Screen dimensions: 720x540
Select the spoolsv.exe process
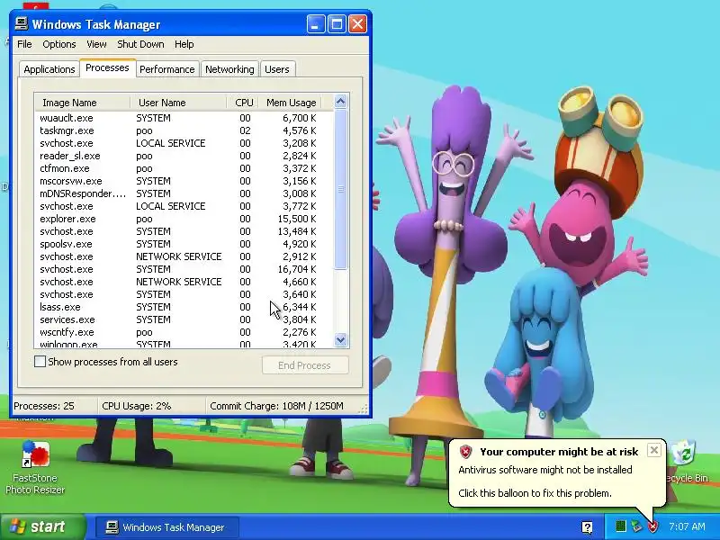pyautogui.click(x=184, y=244)
